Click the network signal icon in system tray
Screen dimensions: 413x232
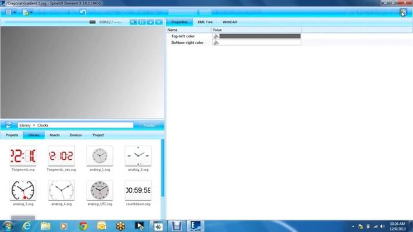[375, 226]
